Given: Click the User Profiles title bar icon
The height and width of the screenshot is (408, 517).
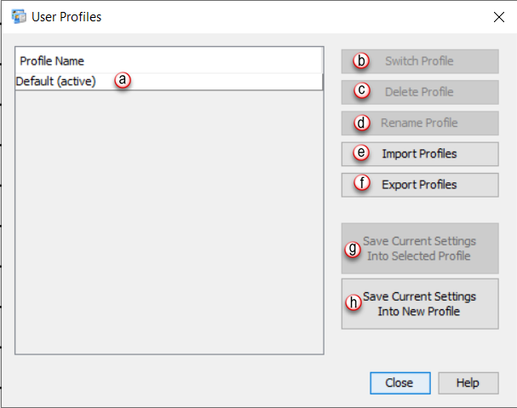Looking at the screenshot, I should [x=18, y=16].
